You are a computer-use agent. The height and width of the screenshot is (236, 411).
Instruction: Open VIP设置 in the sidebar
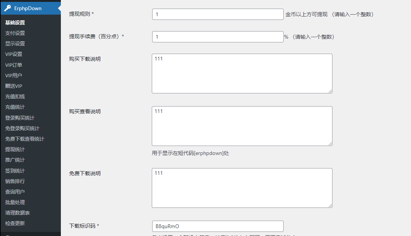14,54
